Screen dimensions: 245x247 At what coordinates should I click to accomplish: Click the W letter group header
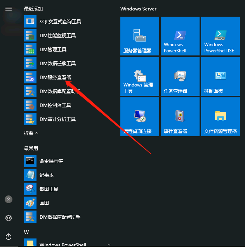(x=26, y=232)
